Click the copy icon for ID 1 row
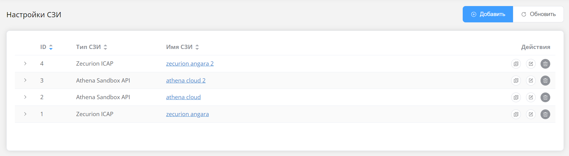Screen dimensions: 569x156 (516, 114)
